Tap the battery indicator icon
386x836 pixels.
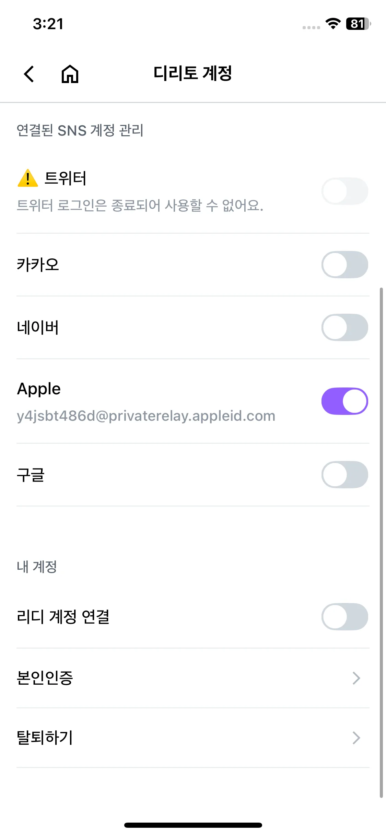click(358, 24)
